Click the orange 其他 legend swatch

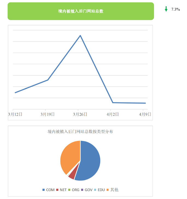point(108,190)
